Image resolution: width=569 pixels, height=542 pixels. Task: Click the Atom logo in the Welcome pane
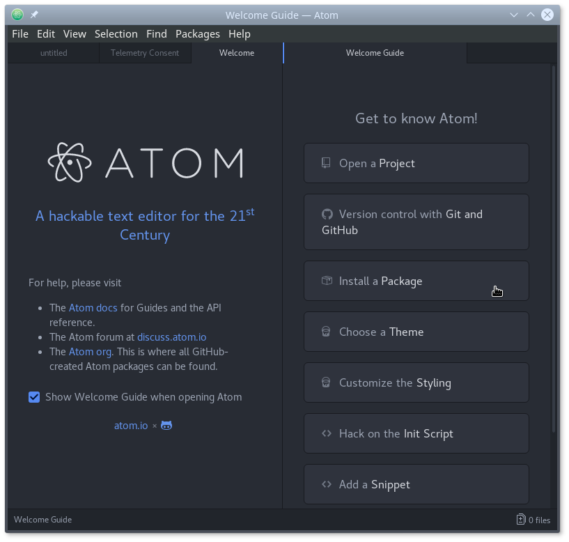(x=145, y=162)
